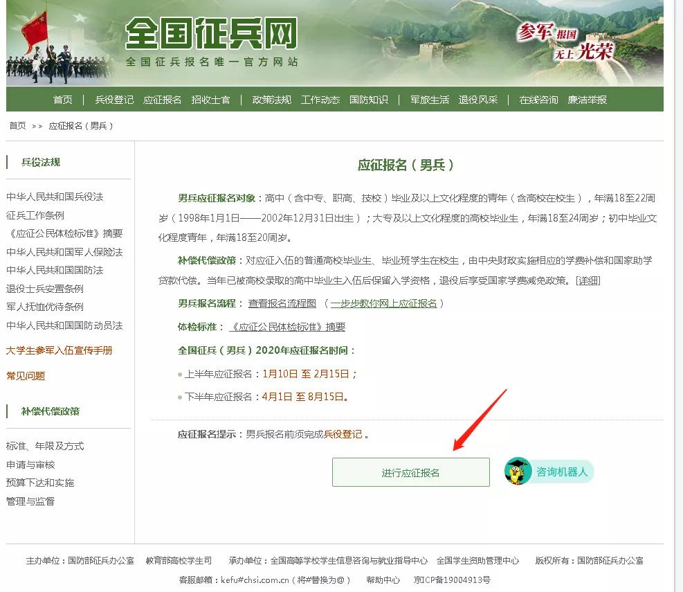Go to 首页 from the top navigation
This screenshot has width=683, height=592.
coord(62,99)
